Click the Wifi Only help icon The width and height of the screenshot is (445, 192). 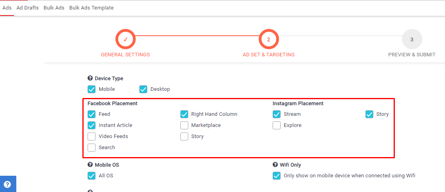(x=275, y=165)
